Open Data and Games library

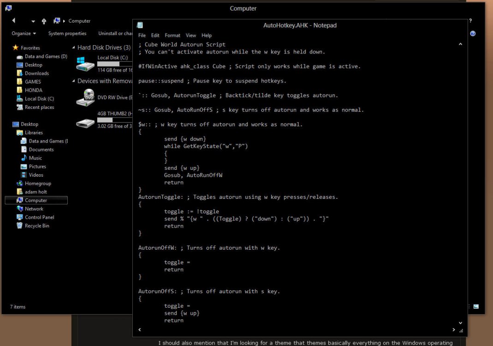coord(48,141)
